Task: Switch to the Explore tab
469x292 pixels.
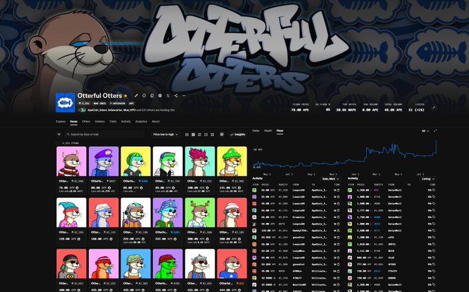Action: click(x=61, y=121)
